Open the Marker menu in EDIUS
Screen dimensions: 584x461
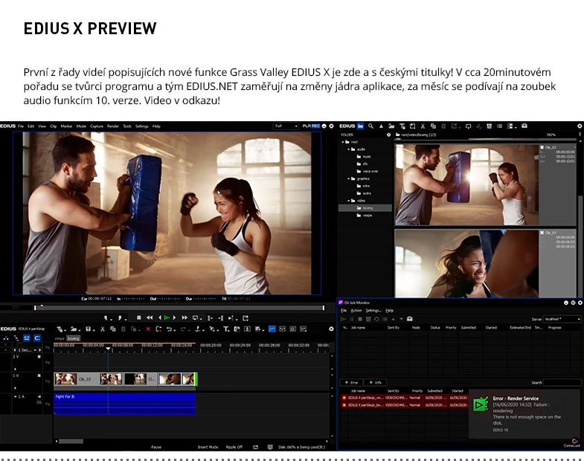(66, 126)
